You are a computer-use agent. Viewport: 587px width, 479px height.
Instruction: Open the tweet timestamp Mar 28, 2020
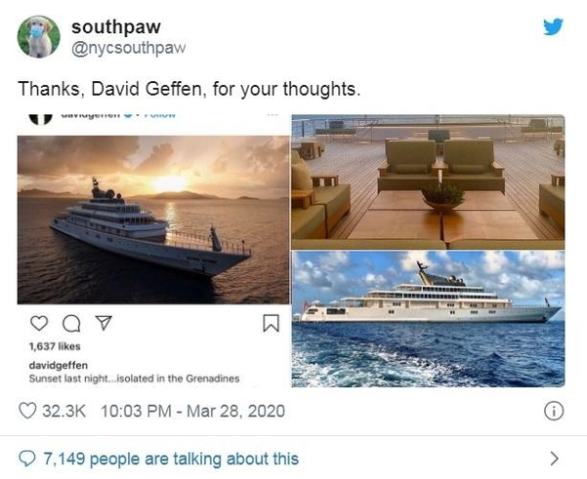(192, 411)
